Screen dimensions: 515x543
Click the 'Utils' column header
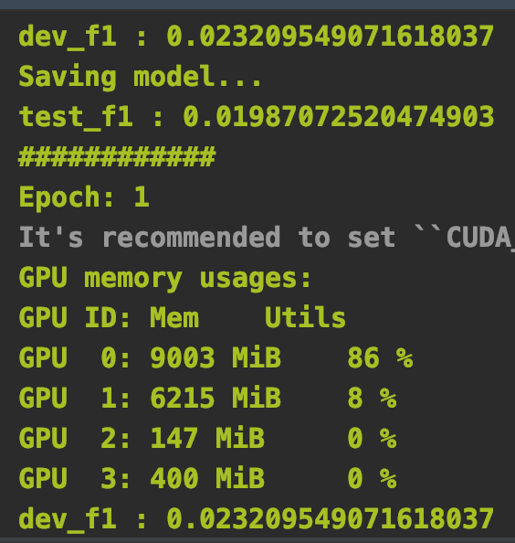point(305,316)
